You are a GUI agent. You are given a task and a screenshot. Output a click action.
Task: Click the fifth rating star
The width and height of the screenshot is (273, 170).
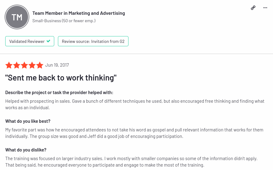[x=40, y=65]
